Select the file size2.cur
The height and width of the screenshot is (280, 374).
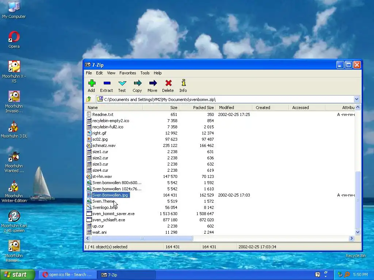(x=100, y=158)
